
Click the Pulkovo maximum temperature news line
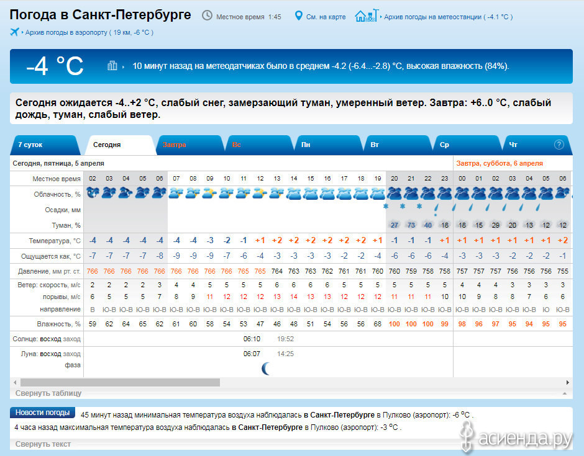[x=208, y=427]
